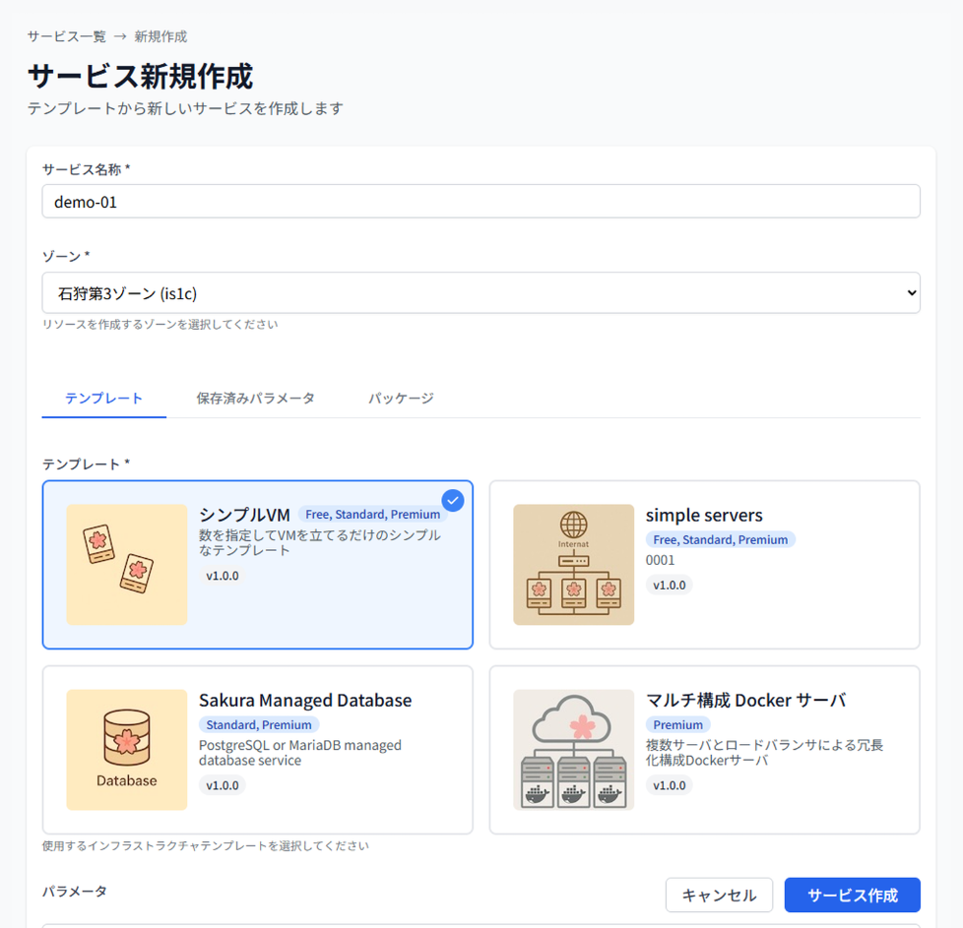Image resolution: width=963 pixels, height=928 pixels.
Task: Click the simple servers network diagram image
Action: [x=574, y=565]
